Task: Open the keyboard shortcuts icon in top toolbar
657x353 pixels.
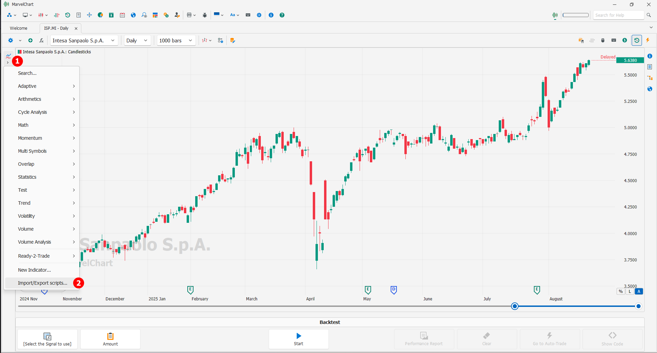Action: click(x=248, y=15)
